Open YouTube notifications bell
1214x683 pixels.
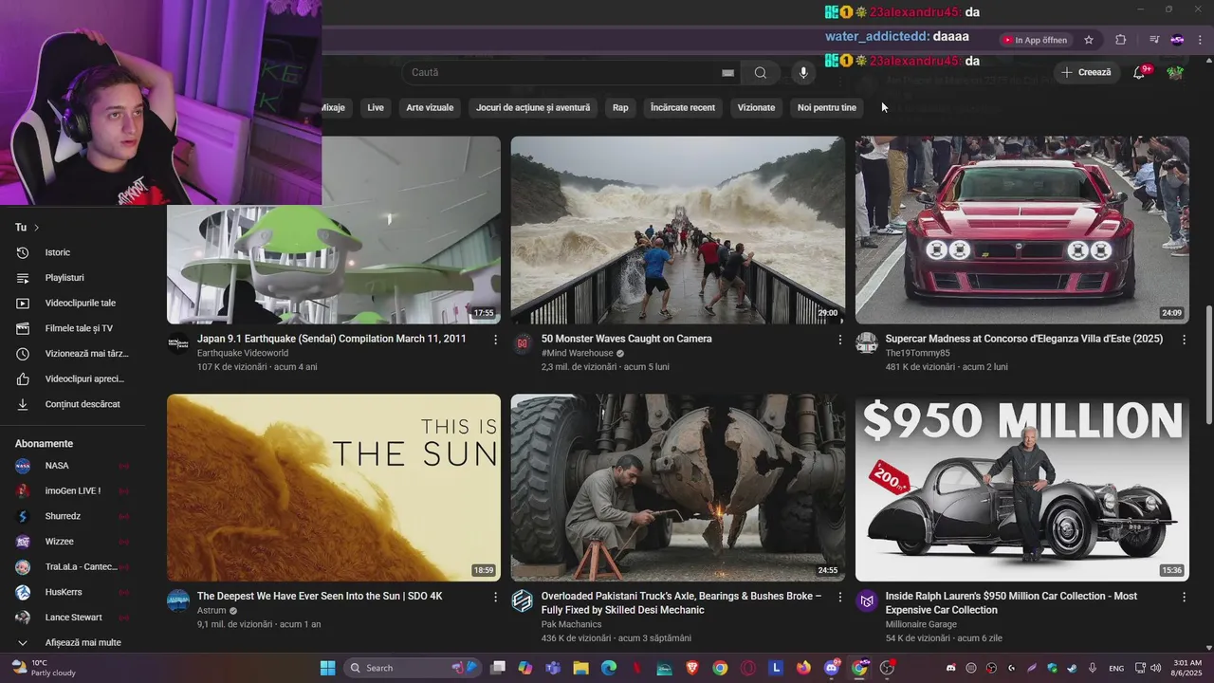tap(1139, 72)
